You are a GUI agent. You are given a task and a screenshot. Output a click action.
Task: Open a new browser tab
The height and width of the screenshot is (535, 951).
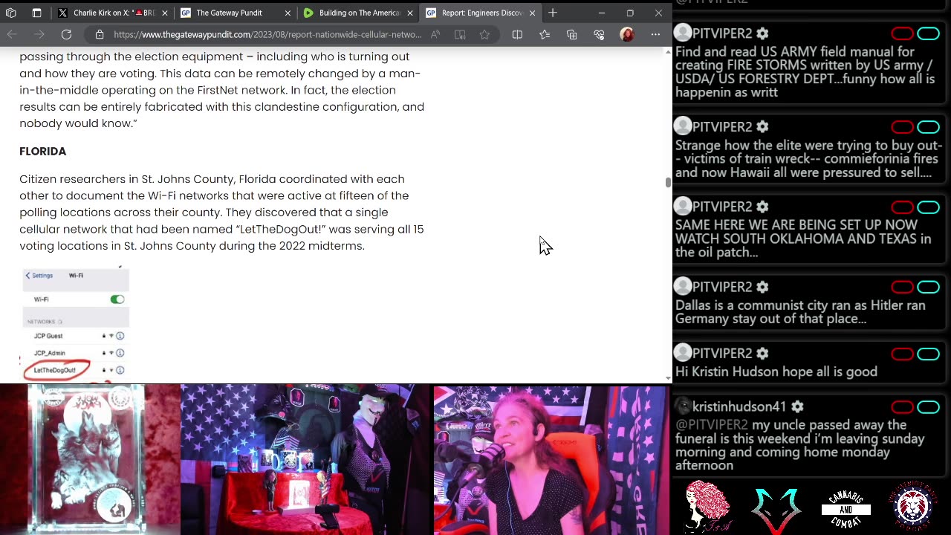(x=553, y=13)
